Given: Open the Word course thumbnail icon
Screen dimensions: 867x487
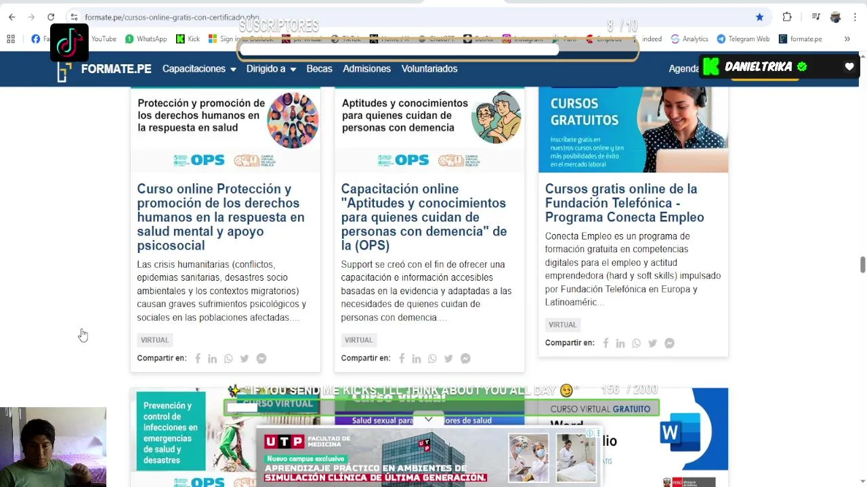Looking at the screenshot, I should coord(679,432).
